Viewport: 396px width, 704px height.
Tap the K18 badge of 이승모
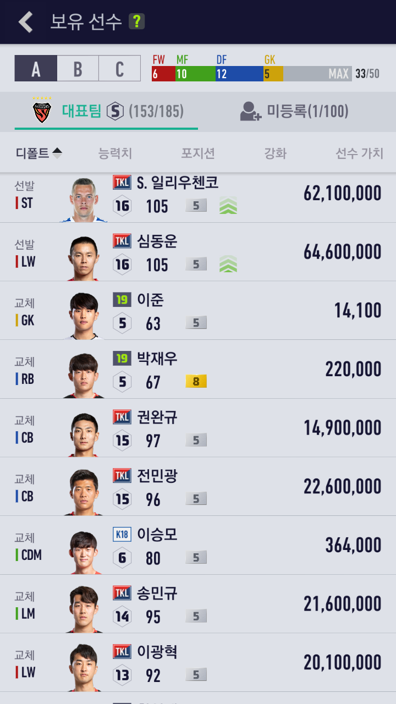(x=122, y=535)
